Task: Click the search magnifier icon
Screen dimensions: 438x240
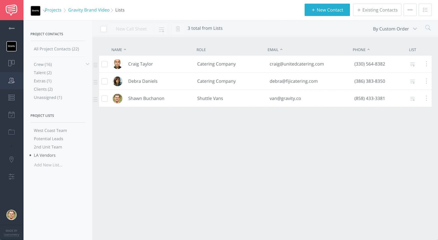Action: tap(428, 28)
